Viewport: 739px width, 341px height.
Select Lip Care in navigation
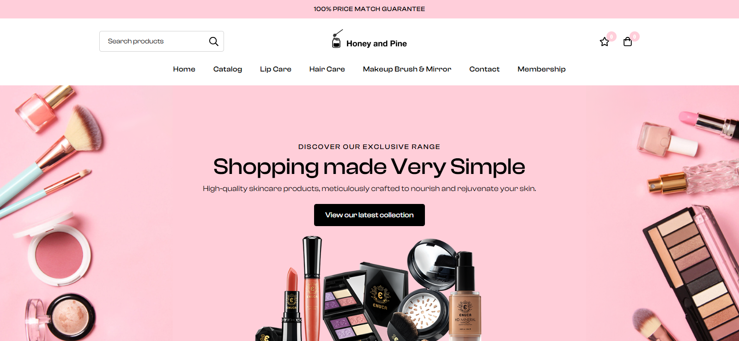point(276,69)
